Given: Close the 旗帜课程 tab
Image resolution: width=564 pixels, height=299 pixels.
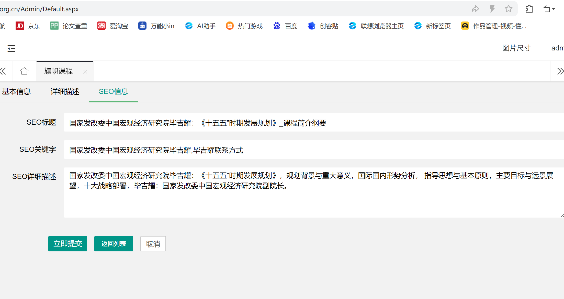Looking at the screenshot, I should pyautogui.click(x=85, y=72).
